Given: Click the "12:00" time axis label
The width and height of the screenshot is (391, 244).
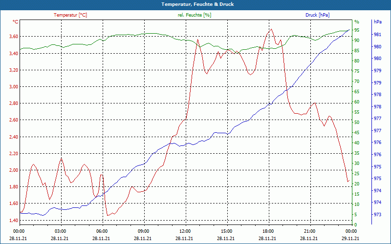Looking at the screenshot, I should click(185, 231).
